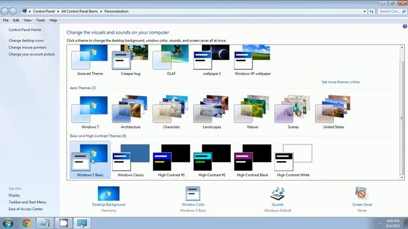Open the Display link

(x=14, y=195)
